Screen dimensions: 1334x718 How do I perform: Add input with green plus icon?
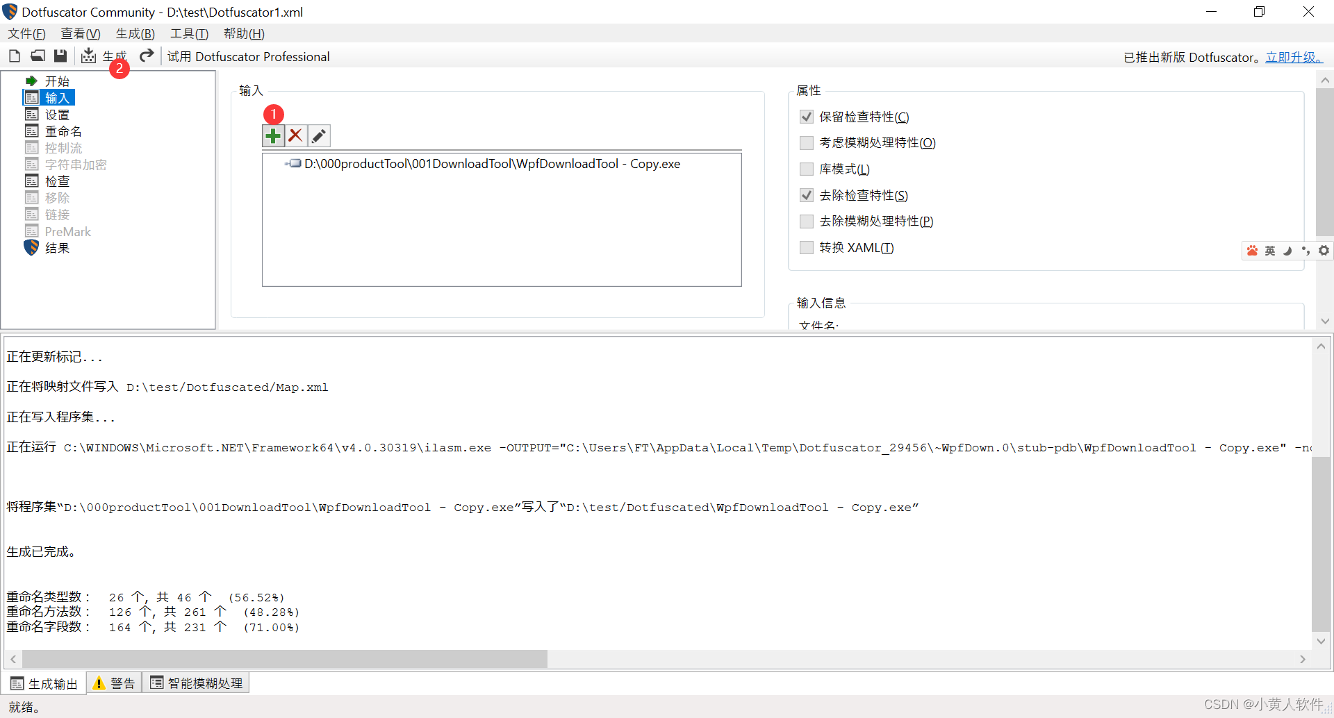(273, 136)
